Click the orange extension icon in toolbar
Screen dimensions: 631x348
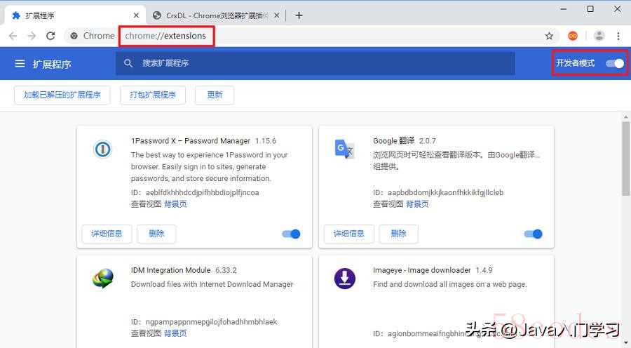(x=573, y=36)
